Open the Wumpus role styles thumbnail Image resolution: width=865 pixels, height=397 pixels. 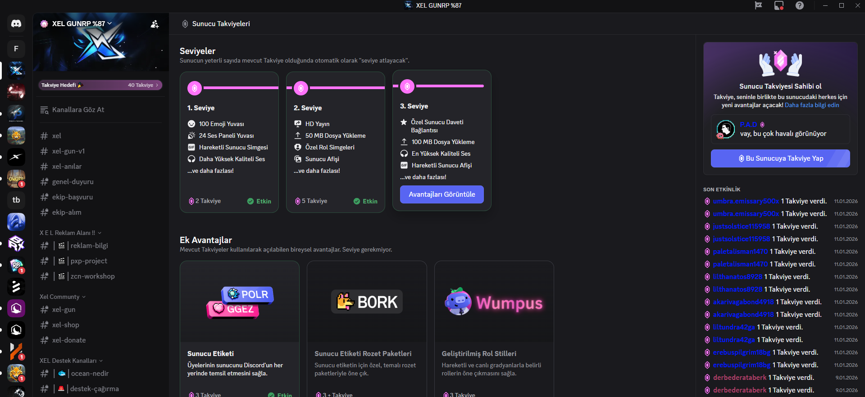(x=494, y=302)
